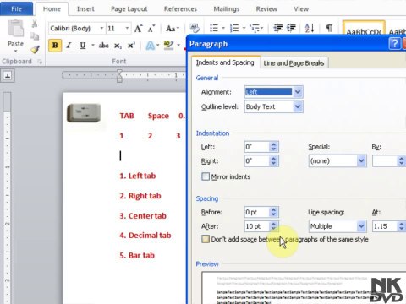The height and width of the screenshot is (304, 406).
Task: Open the File tab
Action: 16,9
